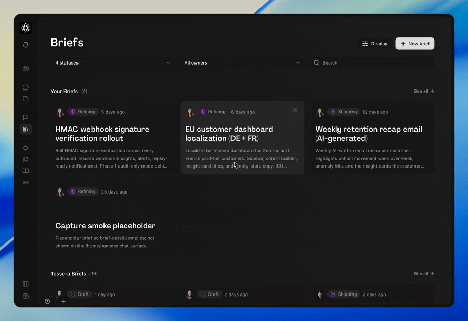
Task: Click the Display options button
Action: [x=374, y=44]
